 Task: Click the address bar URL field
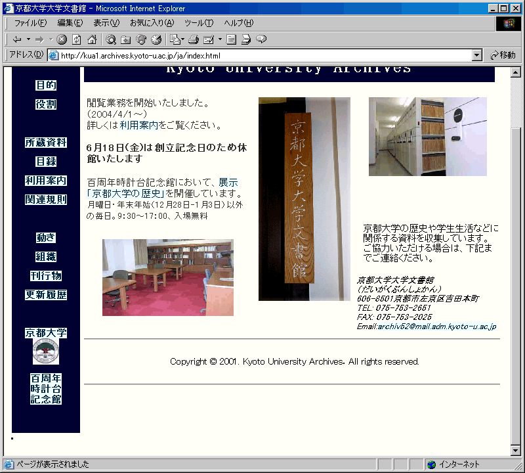pyautogui.click(x=259, y=55)
